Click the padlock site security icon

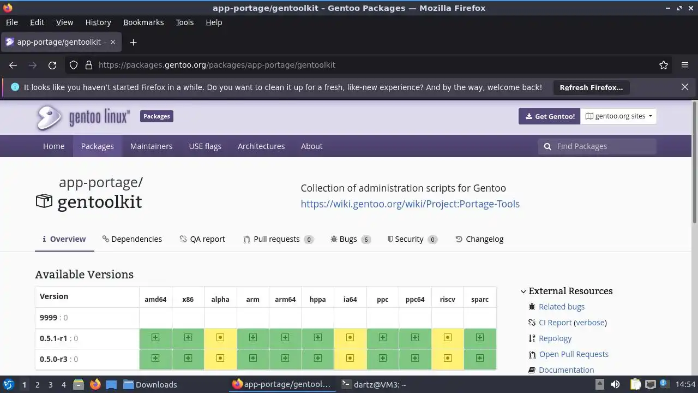point(89,65)
